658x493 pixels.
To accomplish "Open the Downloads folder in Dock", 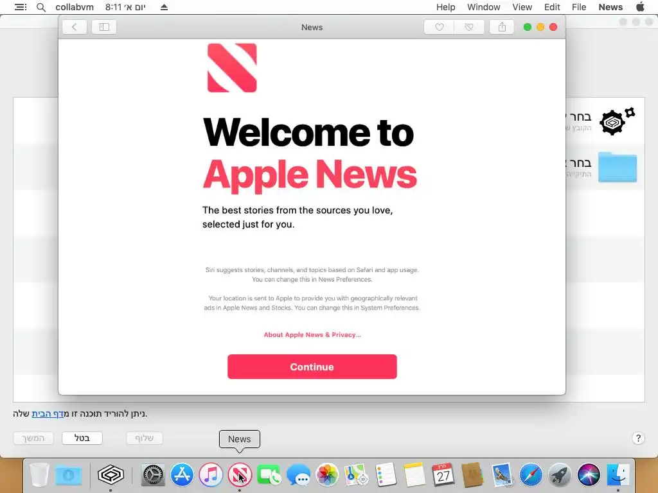I will (68, 474).
